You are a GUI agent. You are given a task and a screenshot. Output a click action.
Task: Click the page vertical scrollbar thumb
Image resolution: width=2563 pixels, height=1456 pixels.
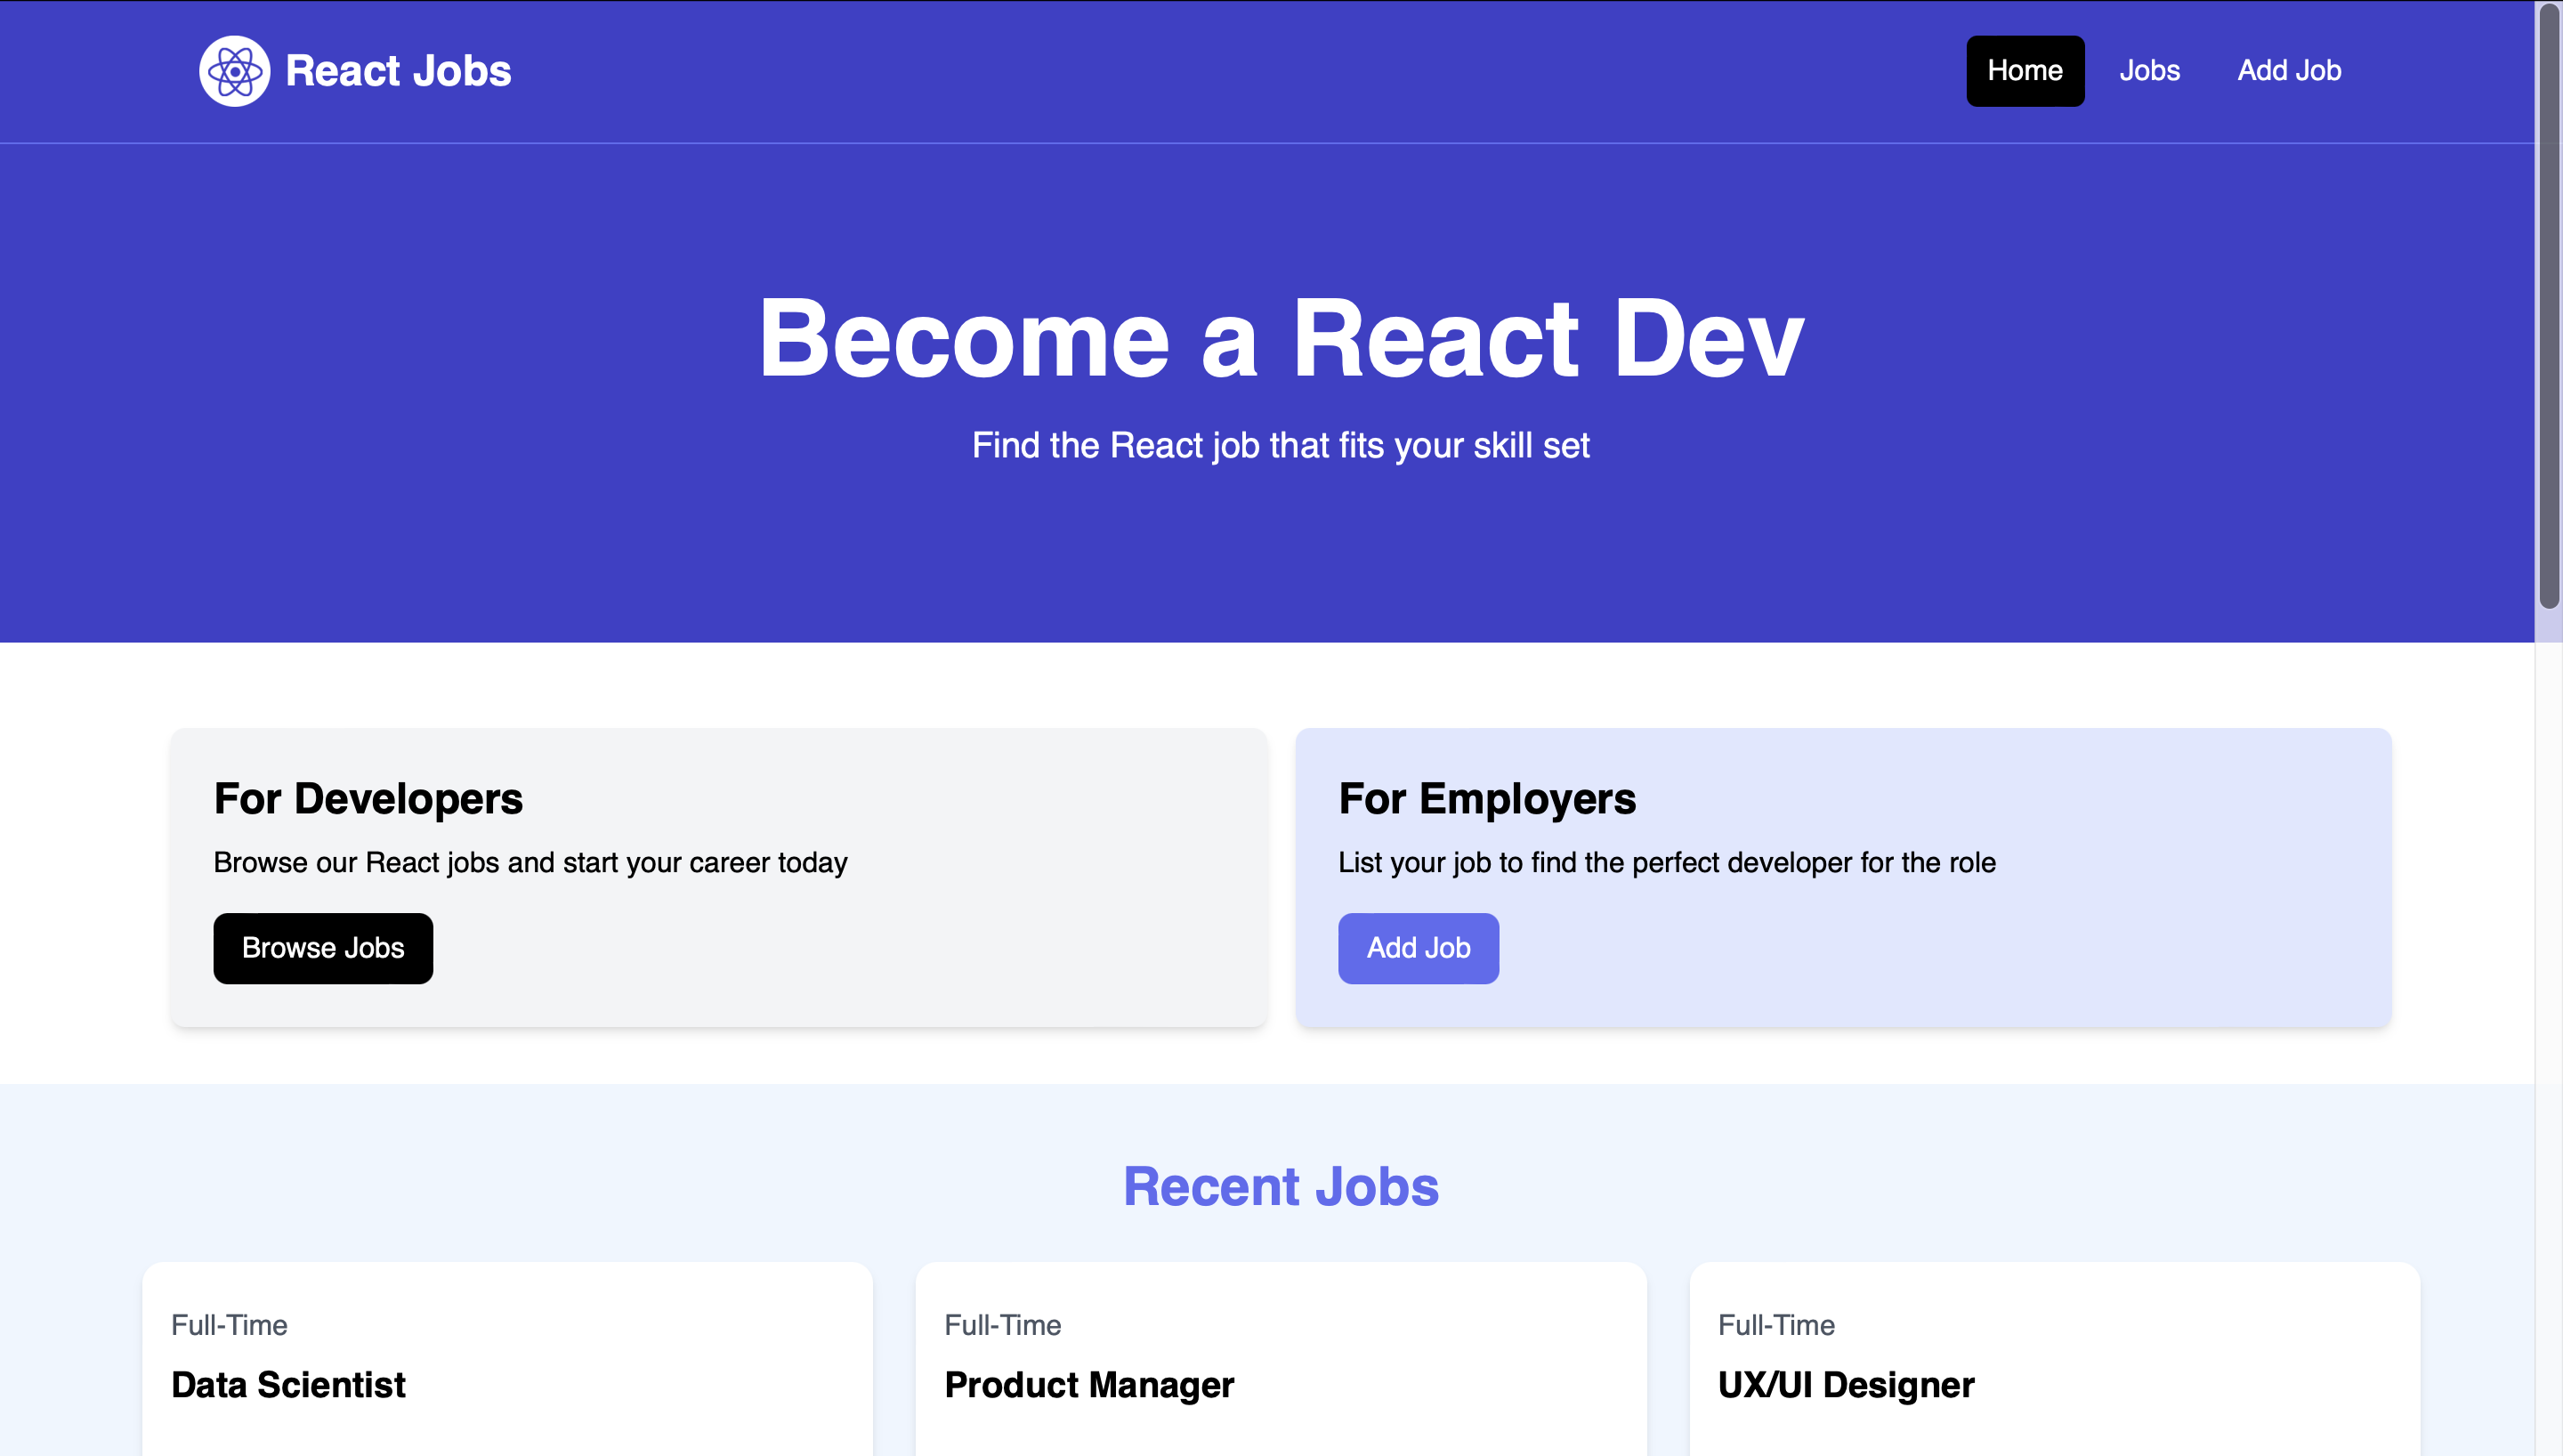point(2549,305)
